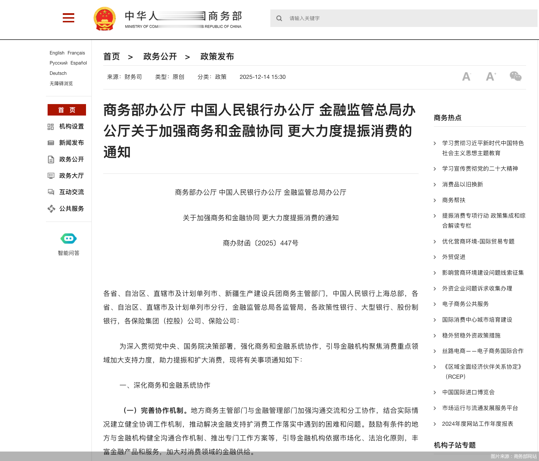Switch site language to Deutsch

(58, 73)
